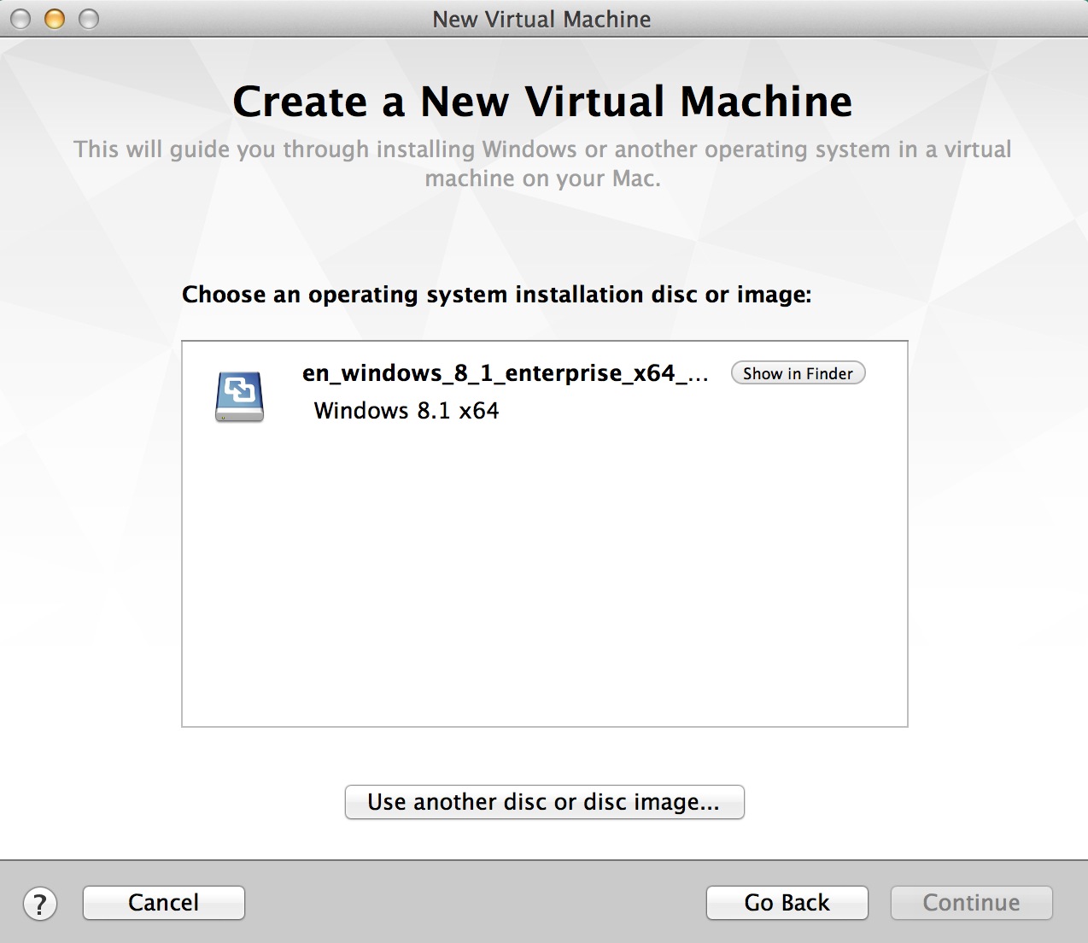This screenshot has height=943, width=1088.
Task: Select the en_windows_8_1_enterprise_x64 file name
Action: click(504, 373)
